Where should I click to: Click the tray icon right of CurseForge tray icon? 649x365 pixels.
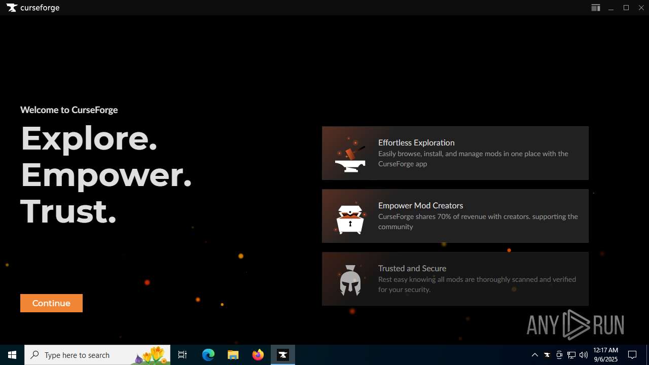559,355
